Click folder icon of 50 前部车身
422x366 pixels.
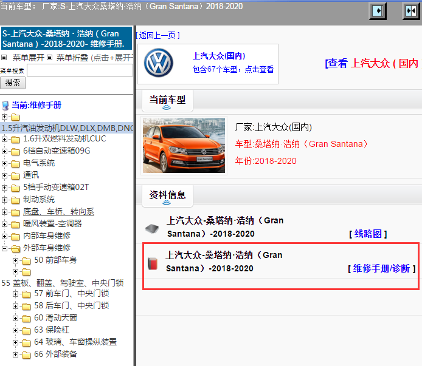26,260
